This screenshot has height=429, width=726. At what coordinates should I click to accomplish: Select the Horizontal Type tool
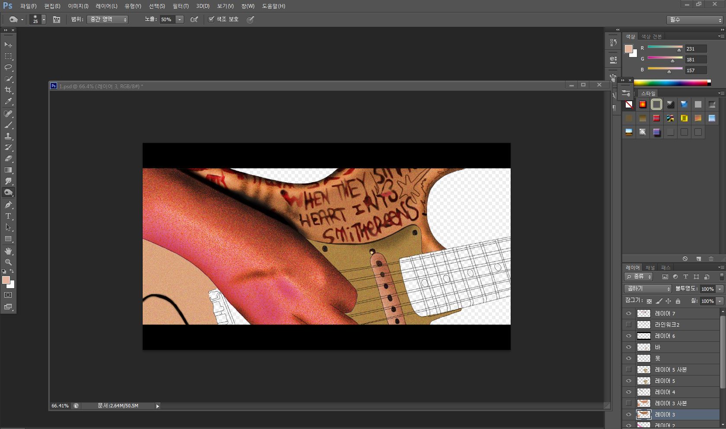8,216
